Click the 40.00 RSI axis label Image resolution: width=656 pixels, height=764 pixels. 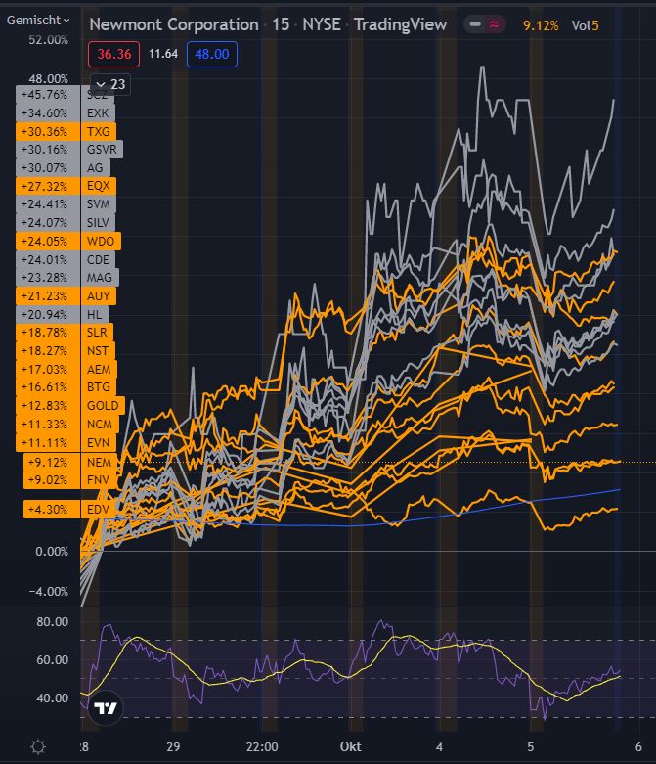(52, 697)
